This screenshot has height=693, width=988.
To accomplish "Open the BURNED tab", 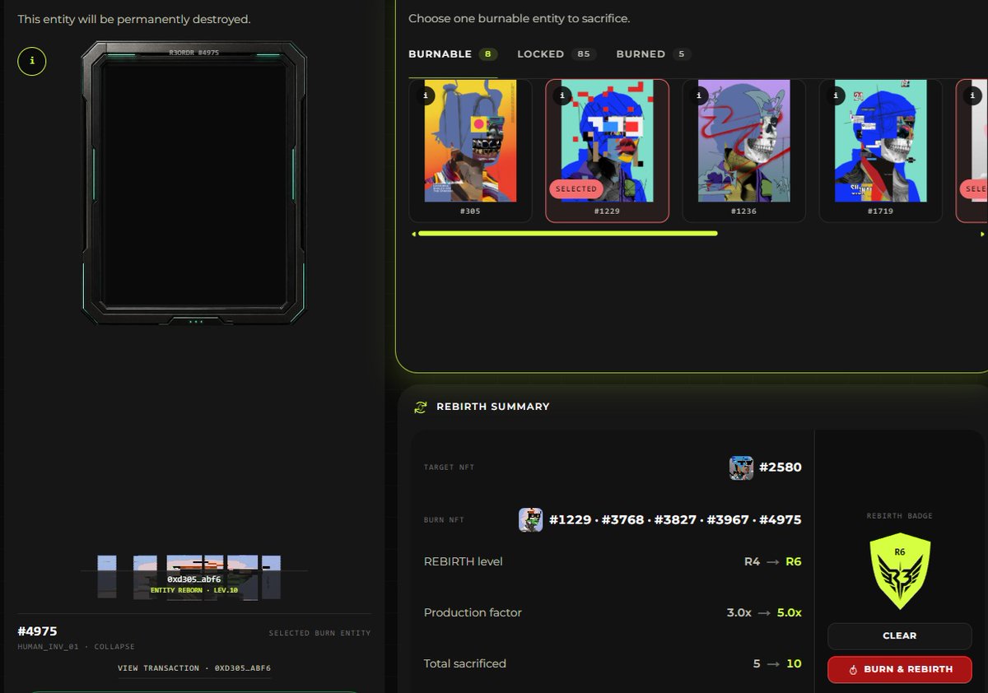I will point(653,54).
